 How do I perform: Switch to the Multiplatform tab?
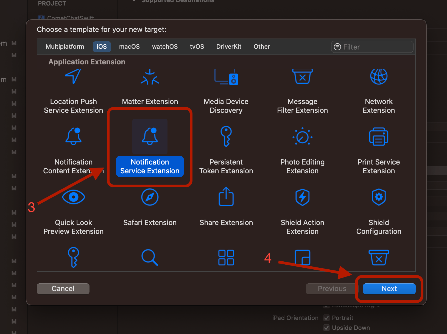tap(65, 47)
